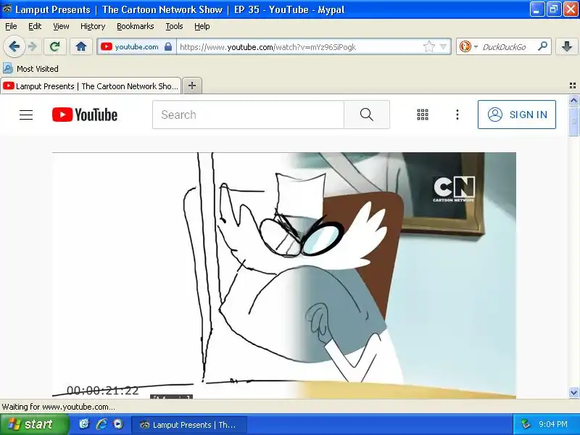Screen dimensions: 580x435
Task: Minimize the Mypal browser window
Action: click(536, 9)
